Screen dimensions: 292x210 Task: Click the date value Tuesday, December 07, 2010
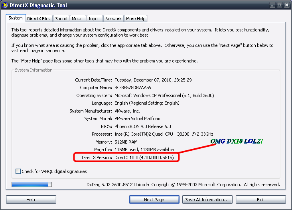pos(143,80)
